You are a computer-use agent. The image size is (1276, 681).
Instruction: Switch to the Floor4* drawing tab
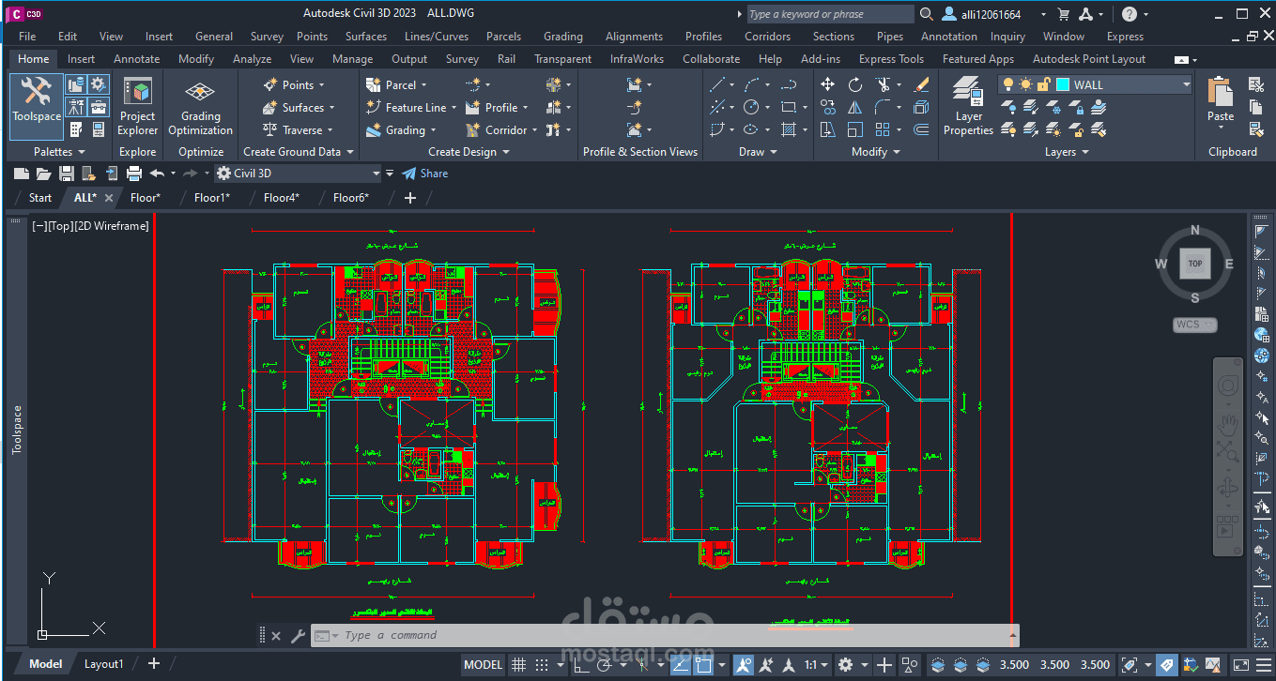[x=282, y=198]
